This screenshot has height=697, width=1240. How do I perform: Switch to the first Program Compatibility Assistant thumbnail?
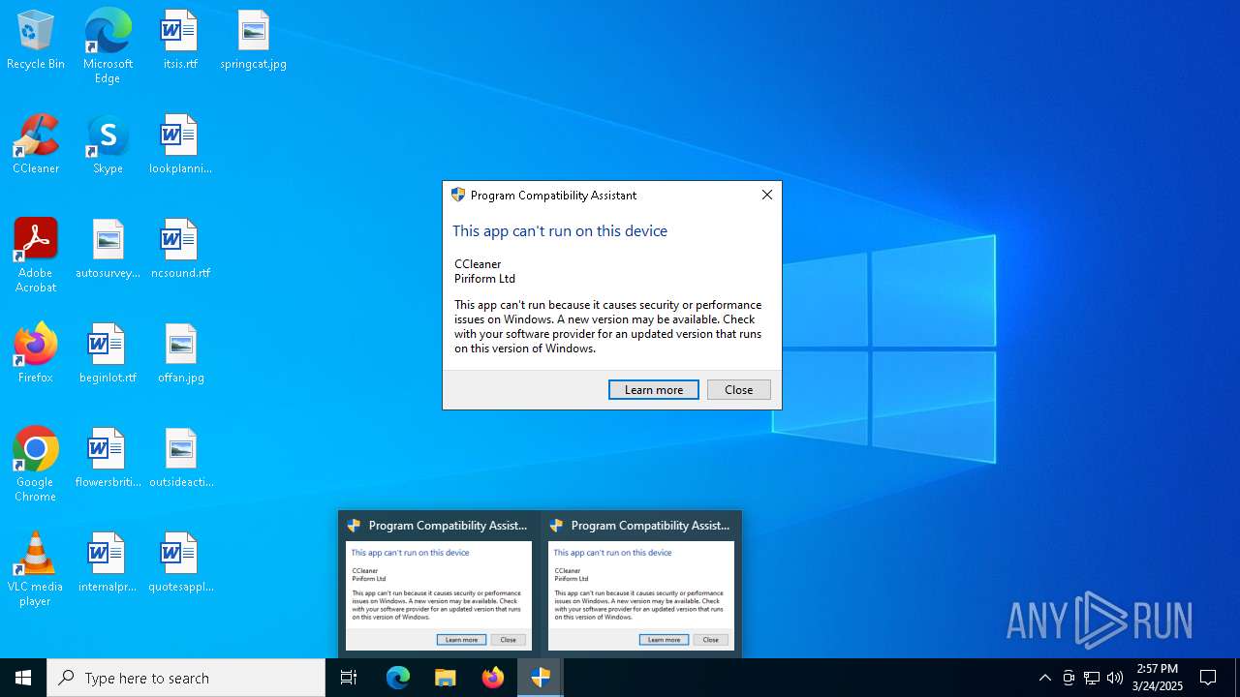[439, 584]
